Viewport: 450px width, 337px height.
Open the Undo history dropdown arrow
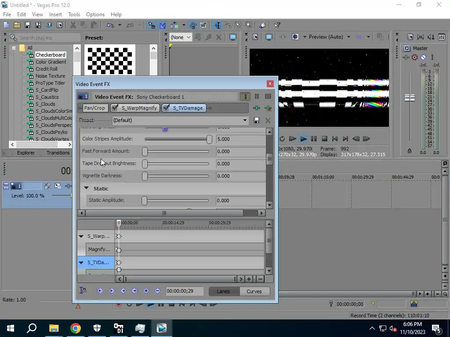tap(120, 25)
